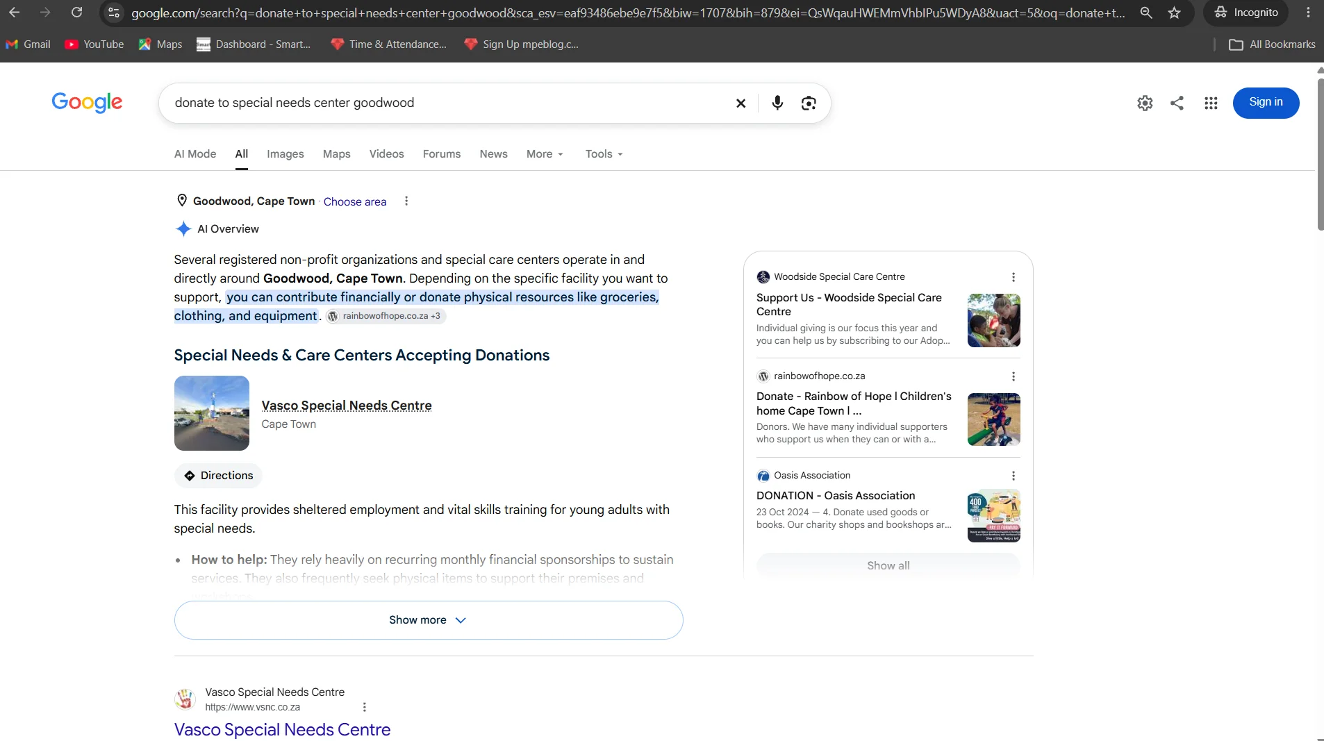The width and height of the screenshot is (1324, 741).
Task: Start a voice search with the microphone
Action: tap(777, 103)
